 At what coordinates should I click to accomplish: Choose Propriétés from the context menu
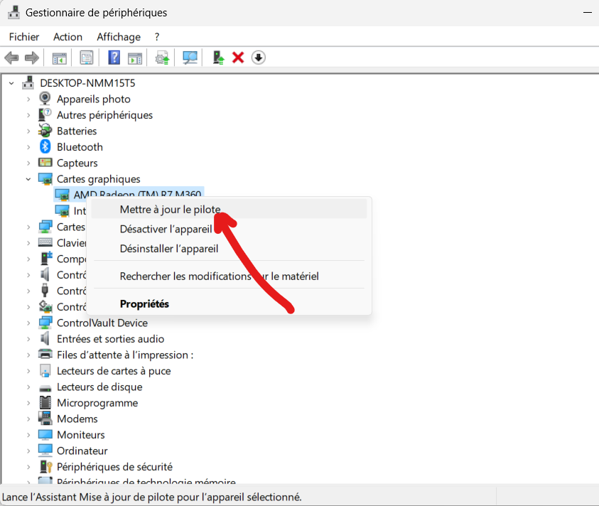tap(143, 303)
